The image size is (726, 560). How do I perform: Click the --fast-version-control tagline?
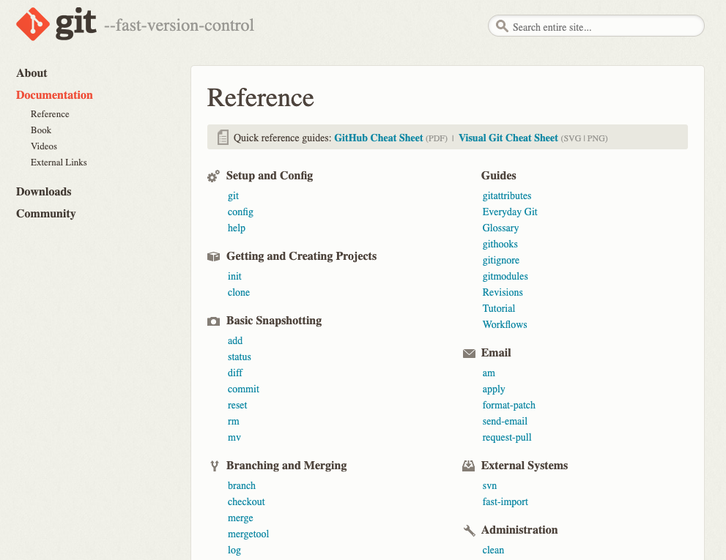179,25
